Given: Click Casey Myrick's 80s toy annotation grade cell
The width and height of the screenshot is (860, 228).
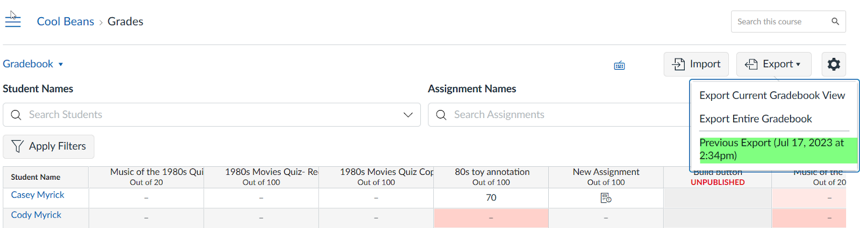Looking at the screenshot, I should tap(491, 198).
